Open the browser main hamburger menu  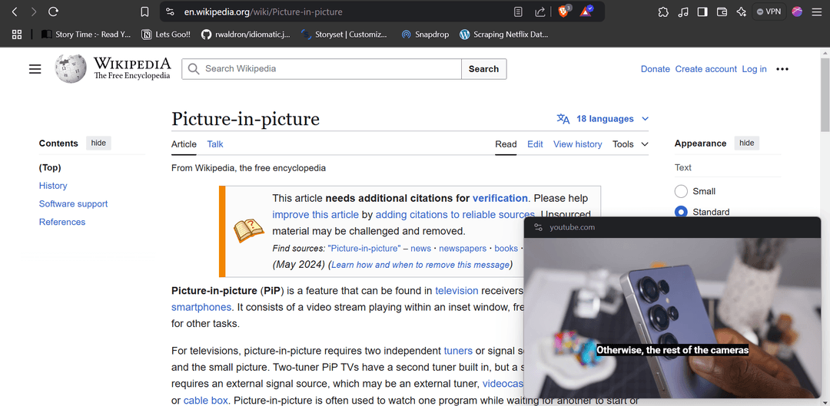click(816, 12)
